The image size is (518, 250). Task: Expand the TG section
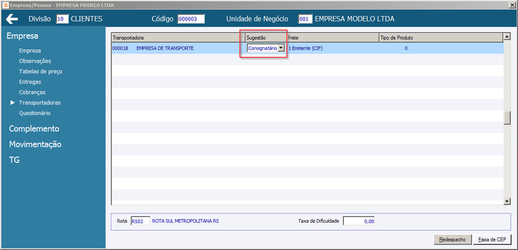[14, 160]
